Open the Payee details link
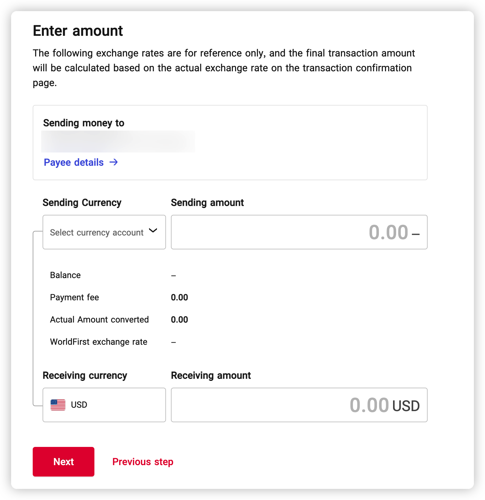Viewport: 485px width, 500px height. tap(74, 162)
